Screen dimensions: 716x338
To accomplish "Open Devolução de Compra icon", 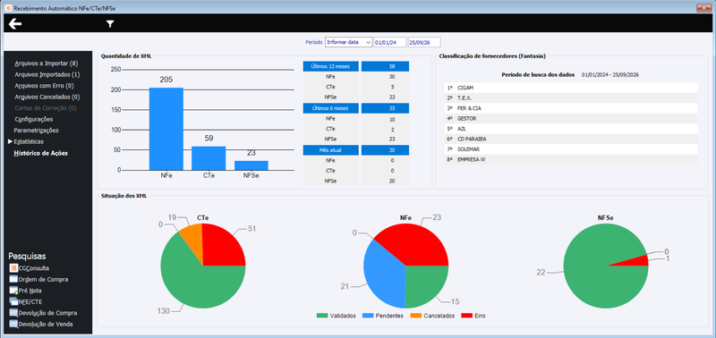I will tap(13, 313).
